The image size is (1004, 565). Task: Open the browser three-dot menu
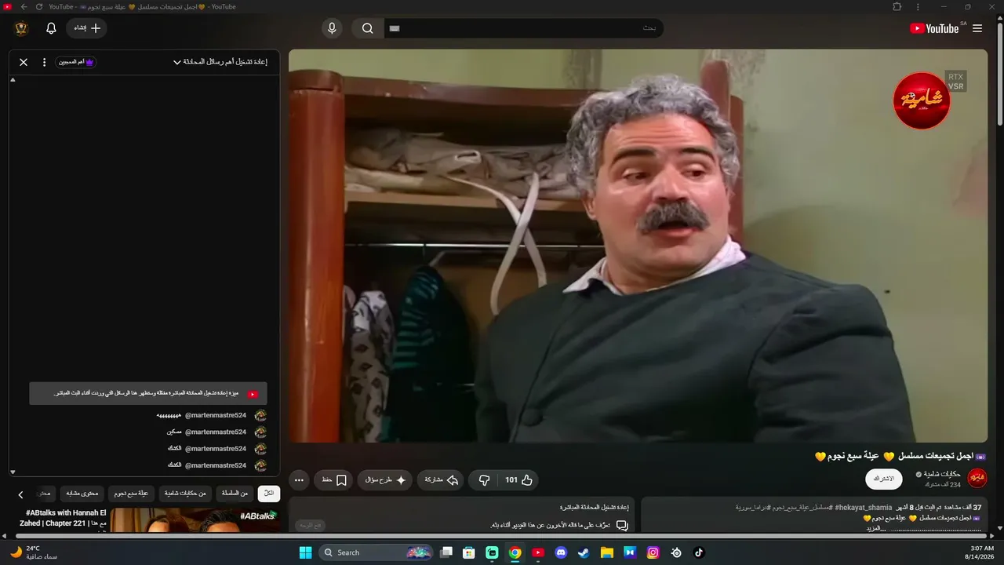click(x=918, y=7)
